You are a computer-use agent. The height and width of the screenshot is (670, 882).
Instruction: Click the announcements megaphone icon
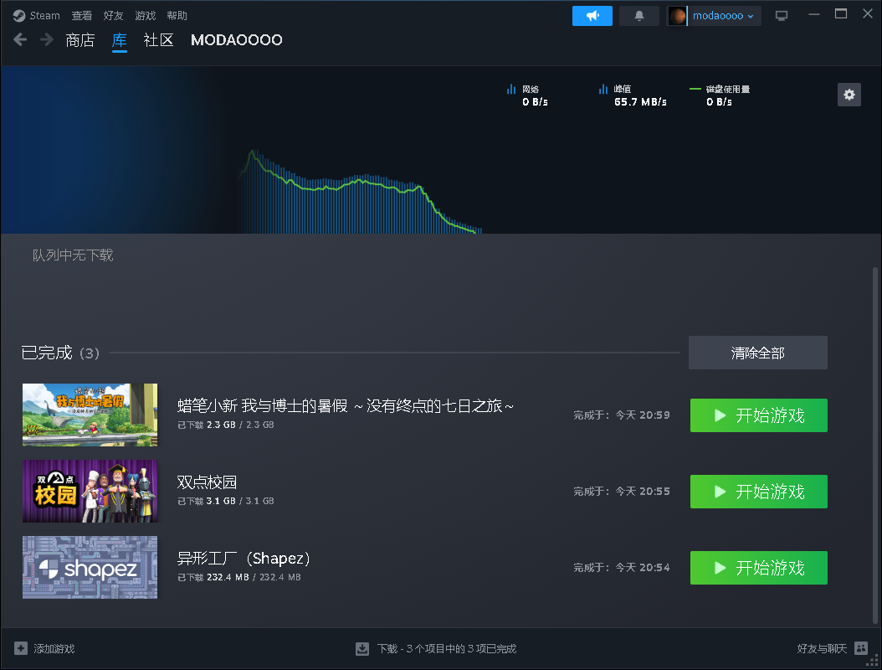(592, 16)
